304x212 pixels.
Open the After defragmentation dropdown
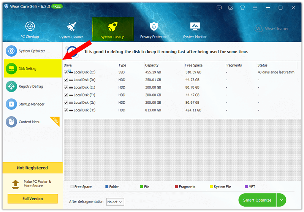(x=115, y=202)
